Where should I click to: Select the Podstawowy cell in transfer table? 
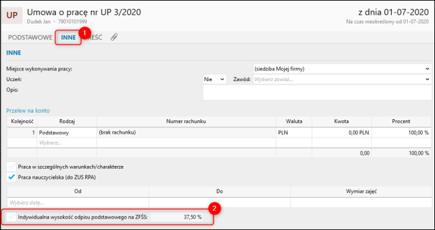click(x=67, y=132)
